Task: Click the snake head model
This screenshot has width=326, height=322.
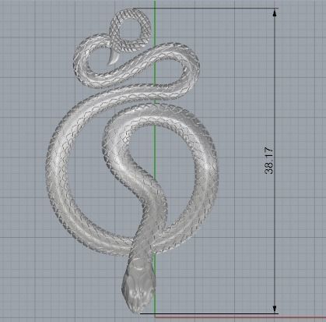Action: pos(138,285)
